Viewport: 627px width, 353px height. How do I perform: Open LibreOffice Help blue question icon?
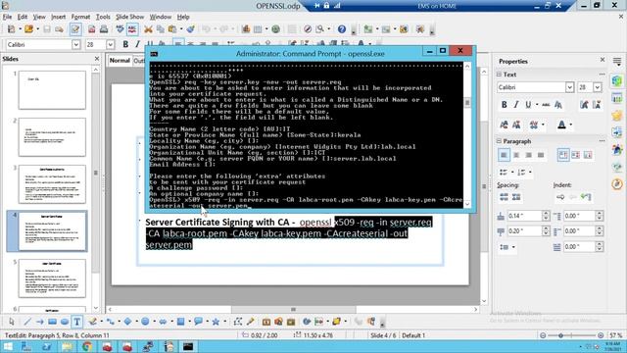click(x=342, y=29)
